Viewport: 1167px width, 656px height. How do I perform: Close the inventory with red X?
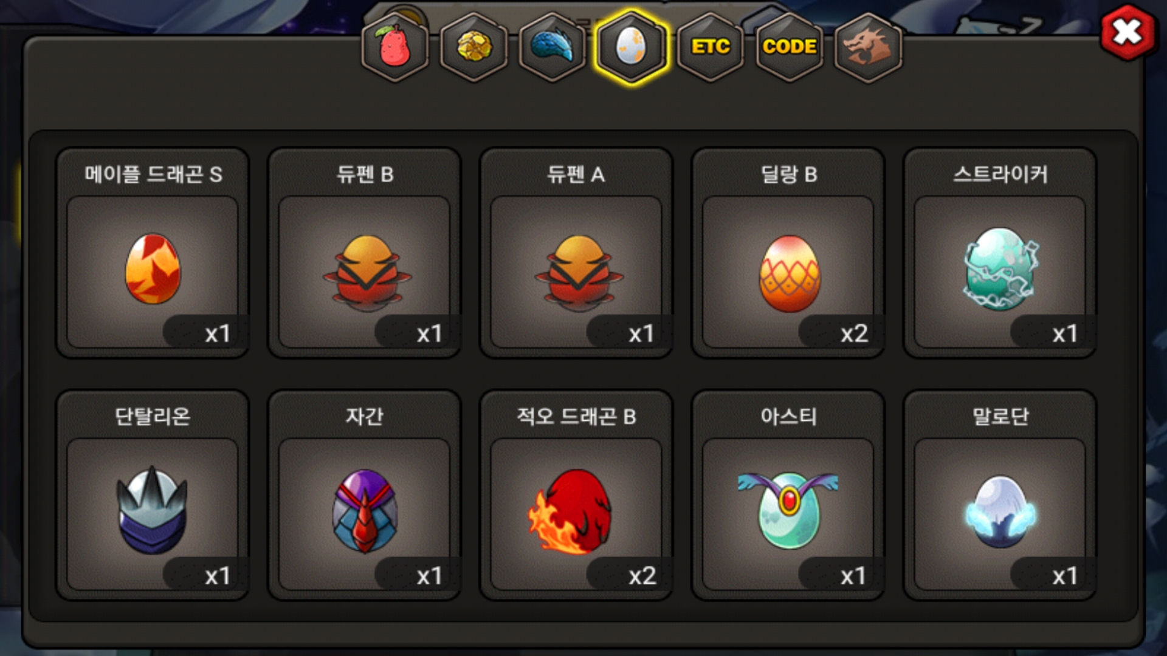(x=1127, y=32)
